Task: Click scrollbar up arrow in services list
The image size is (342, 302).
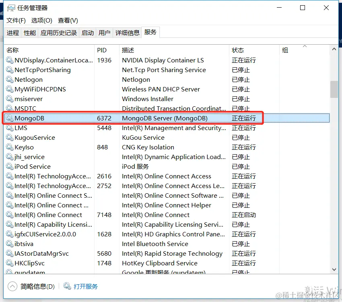Action: (334, 49)
